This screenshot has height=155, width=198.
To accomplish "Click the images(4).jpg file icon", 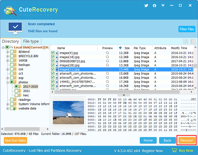I will (57, 53).
